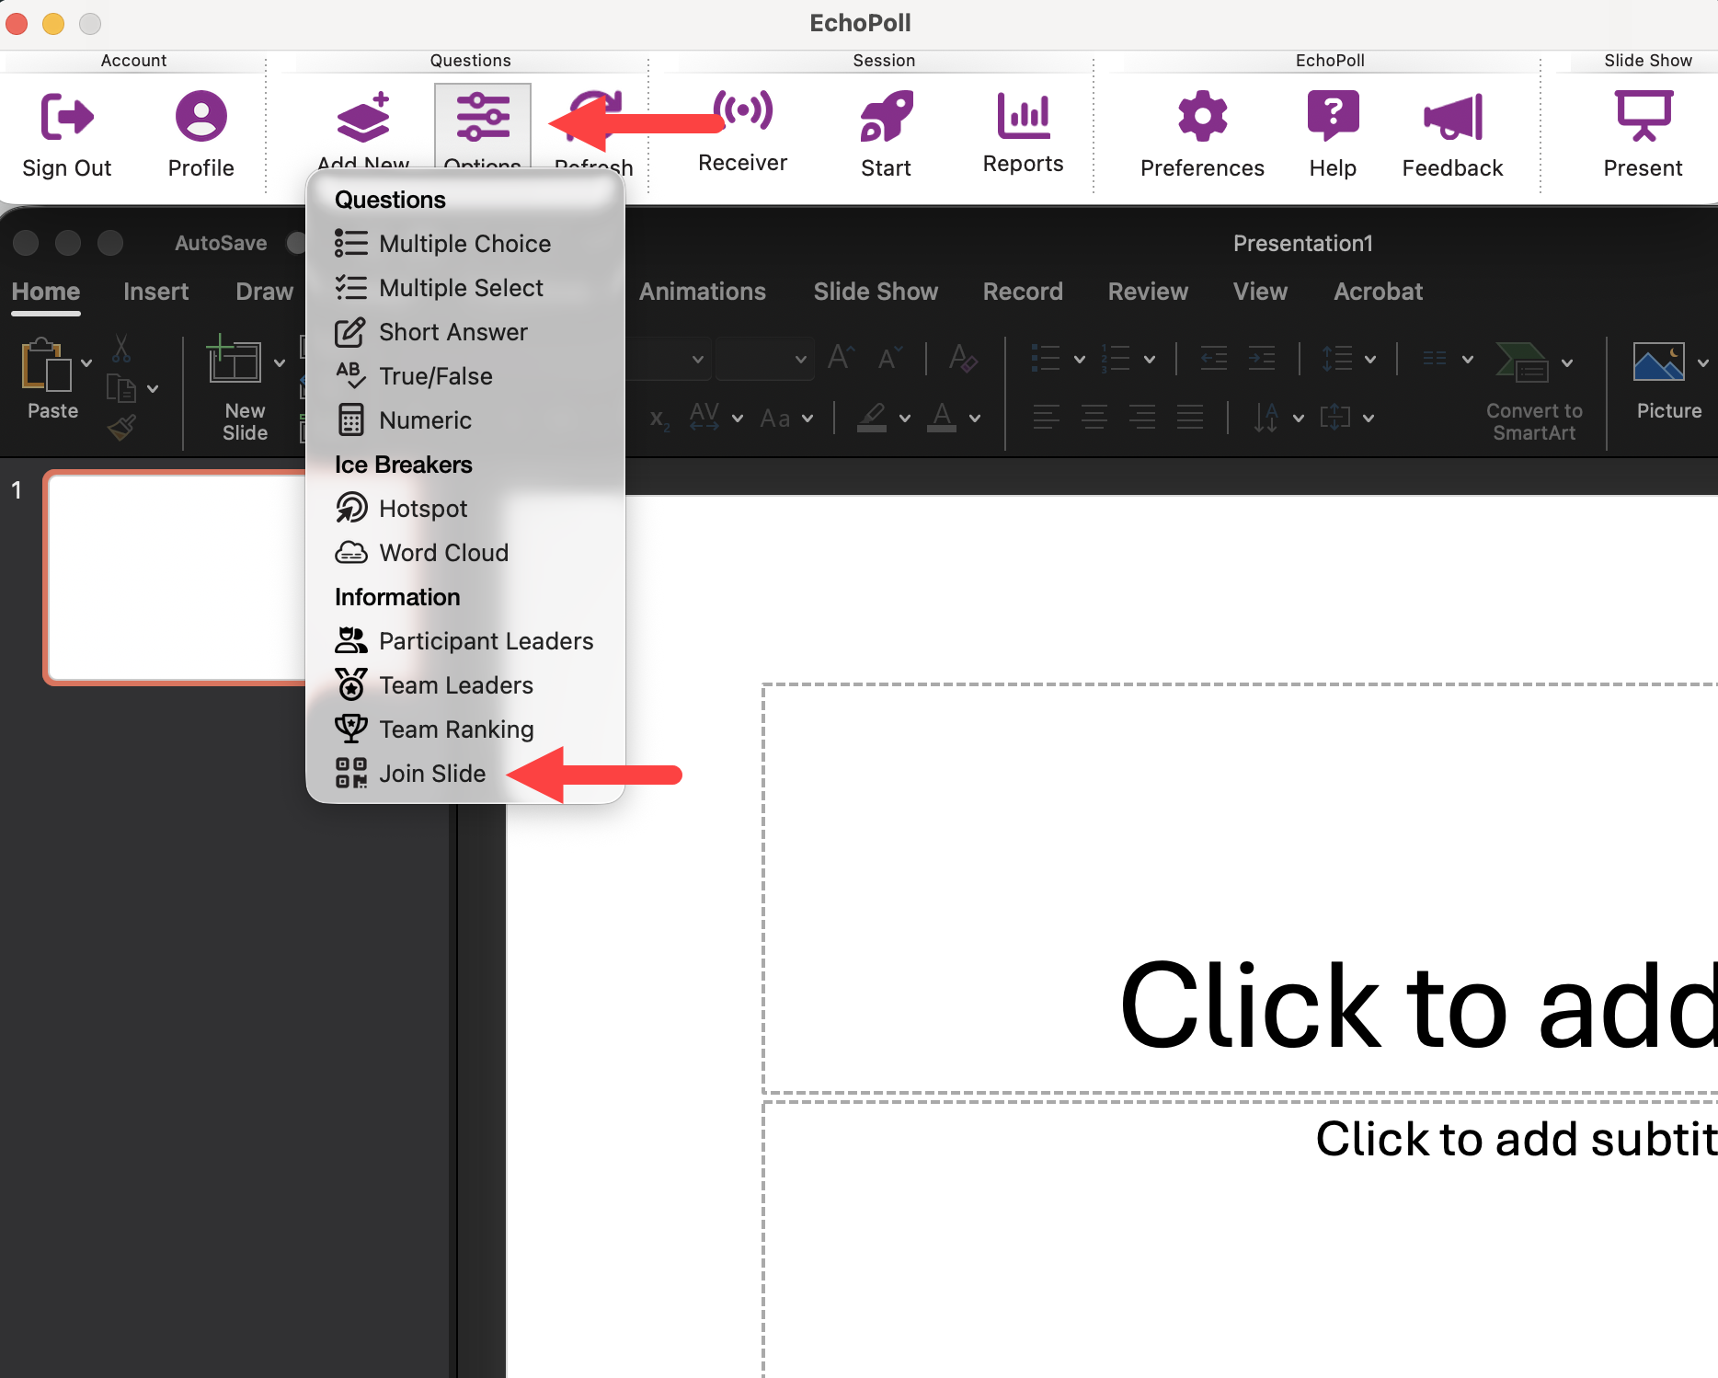Open the Acrobat ribbon tab
This screenshot has height=1378, width=1718.
pyautogui.click(x=1379, y=292)
